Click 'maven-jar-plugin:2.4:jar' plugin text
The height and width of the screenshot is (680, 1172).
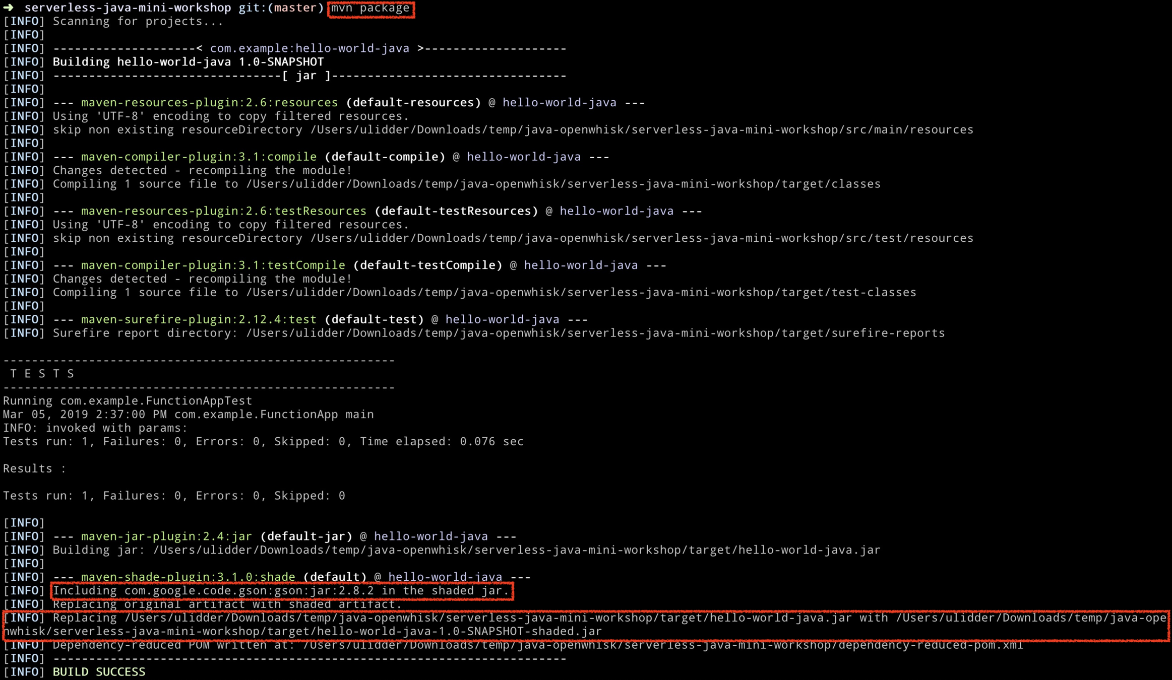click(x=166, y=536)
